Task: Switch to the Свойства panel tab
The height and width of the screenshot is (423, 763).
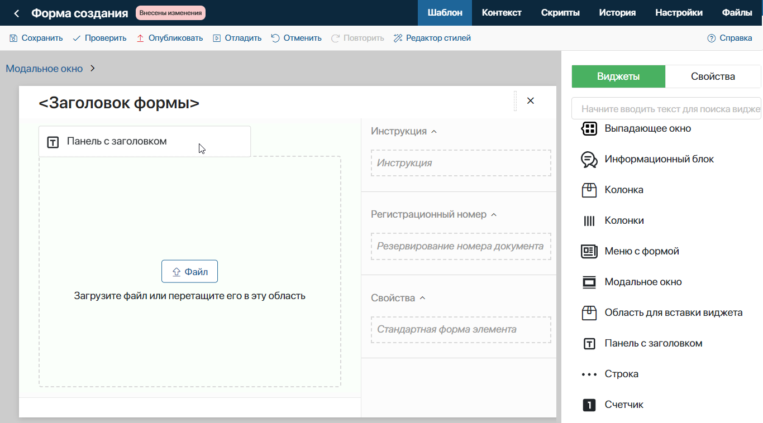Action: click(x=713, y=76)
